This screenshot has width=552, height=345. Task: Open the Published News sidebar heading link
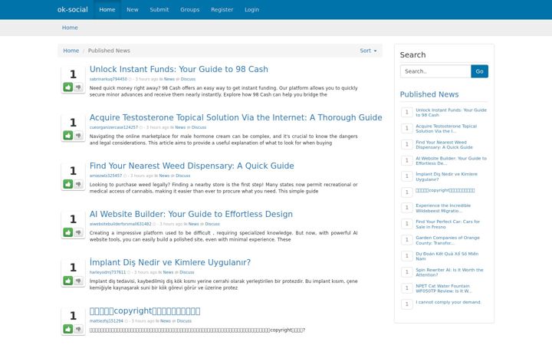point(429,94)
